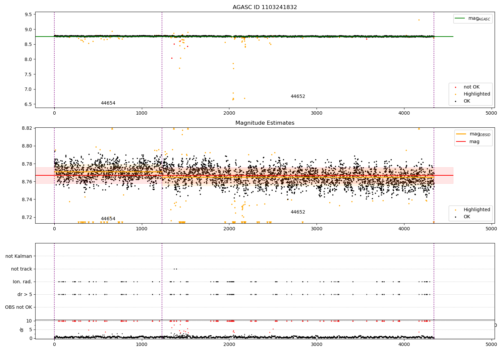Image resolution: width=503 pixels, height=352 pixels.
Task: Click the highlighted outlier above 9.0 in top plot
Action: click(x=419, y=20)
